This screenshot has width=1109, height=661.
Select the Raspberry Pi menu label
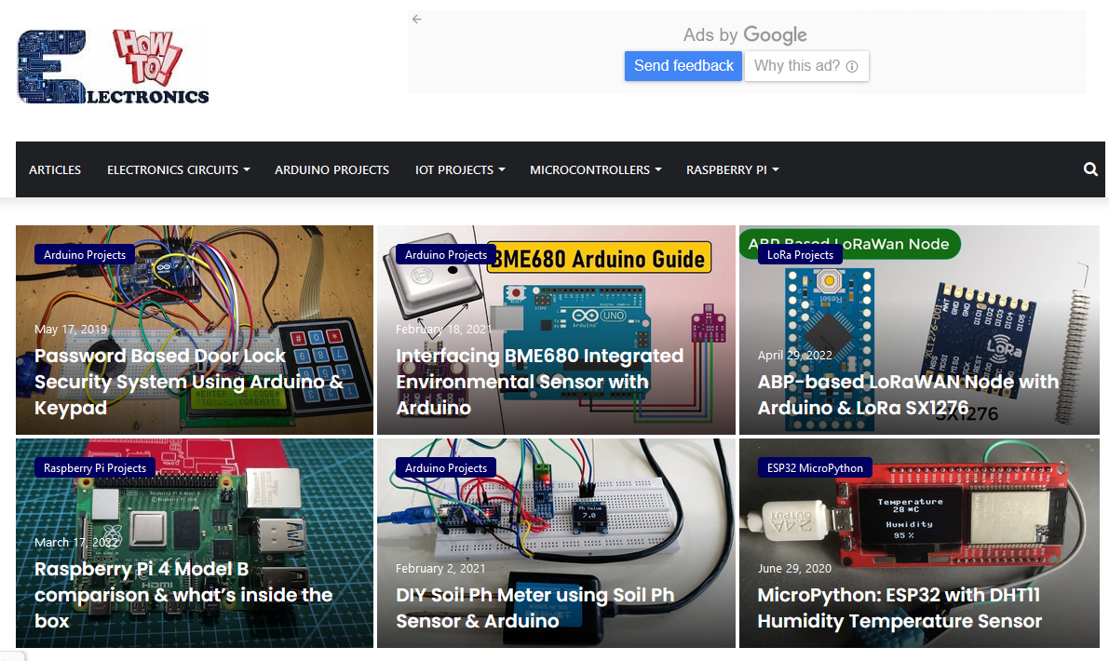tap(726, 169)
